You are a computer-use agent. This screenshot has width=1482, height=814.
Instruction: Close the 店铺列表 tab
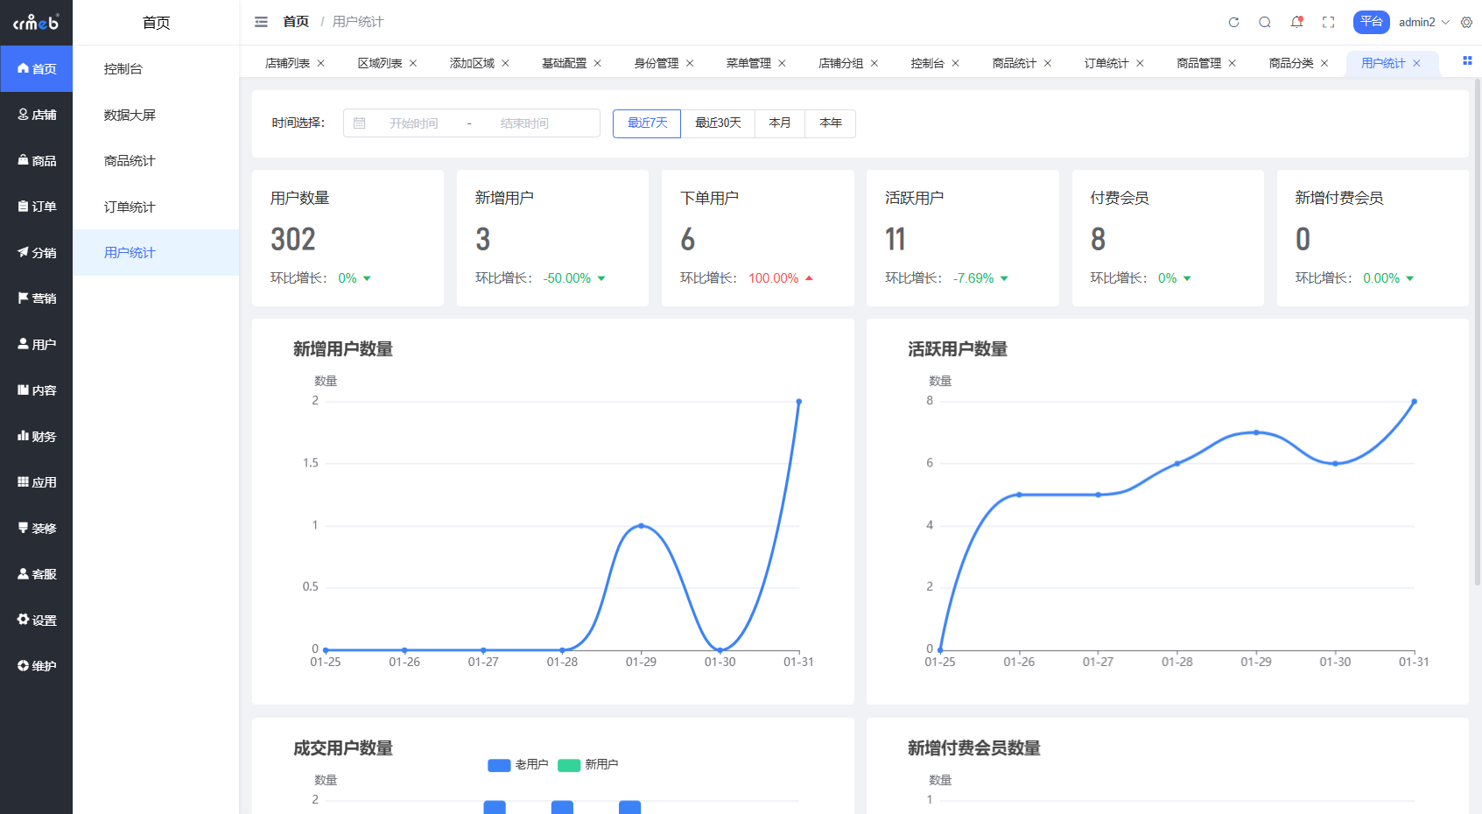(x=321, y=63)
